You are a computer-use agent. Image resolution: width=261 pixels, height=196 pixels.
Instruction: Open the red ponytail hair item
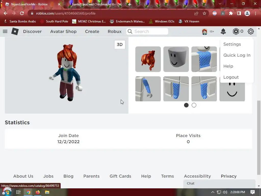pos(148,59)
